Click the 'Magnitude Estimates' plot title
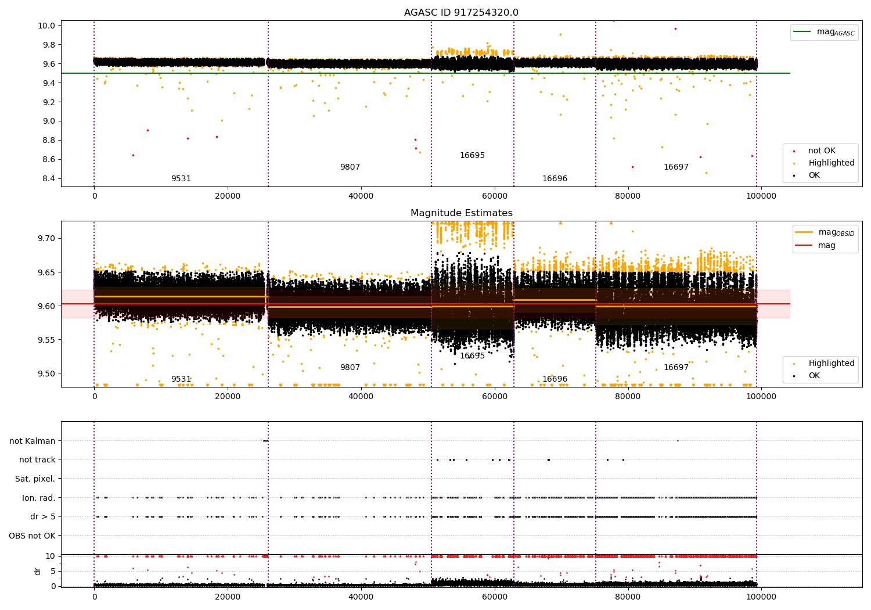Image resolution: width=871 pixels, height=610 pixels. click(461, 213)
